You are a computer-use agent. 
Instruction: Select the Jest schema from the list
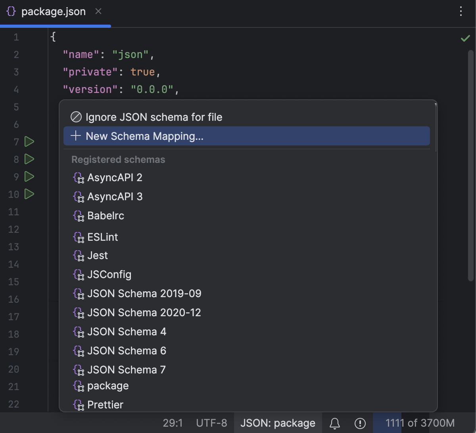[x=97, y=255]
